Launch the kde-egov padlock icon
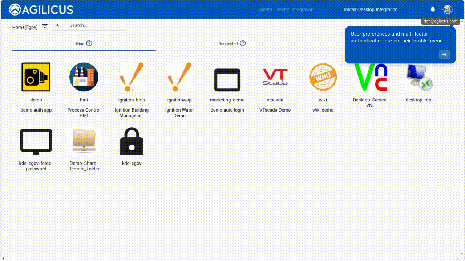465x261 pixels. [x=132, y=141]
